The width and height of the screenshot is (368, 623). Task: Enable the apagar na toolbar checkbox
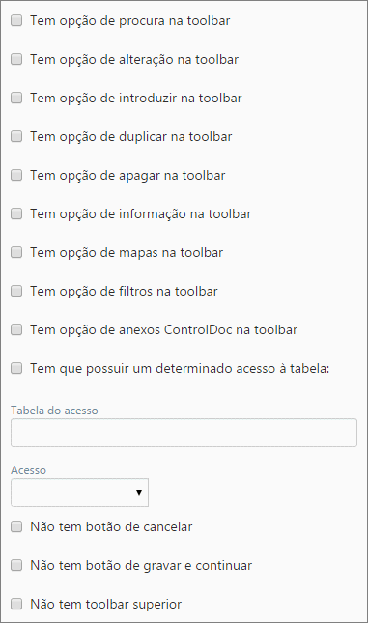16,175
